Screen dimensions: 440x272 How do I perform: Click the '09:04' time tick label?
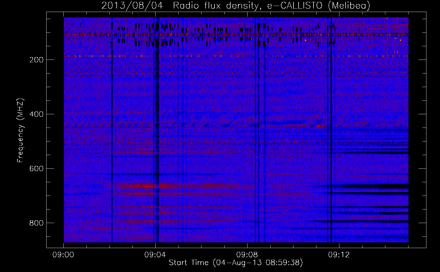tap(155, 255)
